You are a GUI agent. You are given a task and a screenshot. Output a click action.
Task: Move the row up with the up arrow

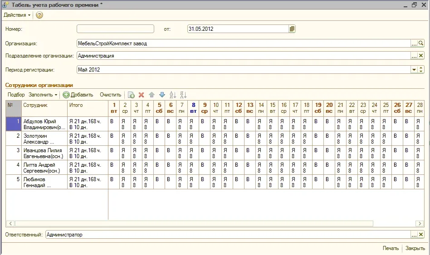coord(151,95)
